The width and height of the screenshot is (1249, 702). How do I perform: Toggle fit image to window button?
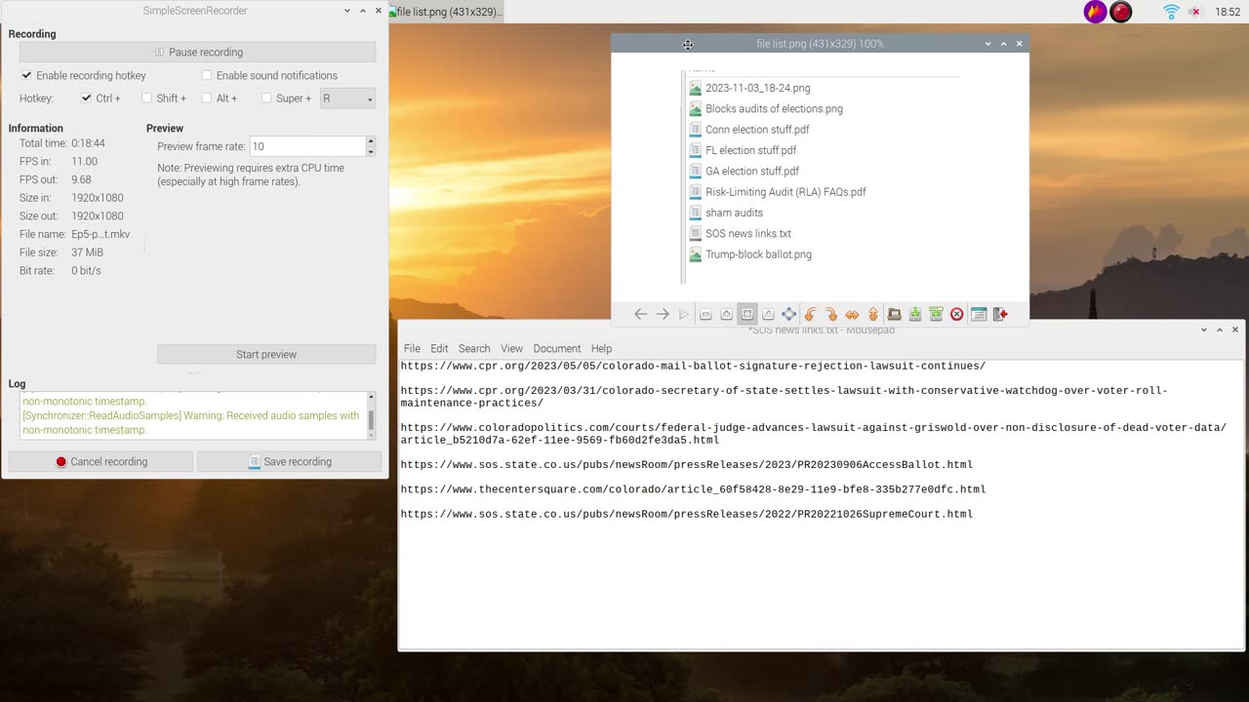[x=747, y=314]
